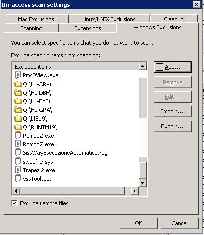Screen dimensions: 204x235
Task: Click the list's scroll down arrow
Action: (x=143, y=183)
